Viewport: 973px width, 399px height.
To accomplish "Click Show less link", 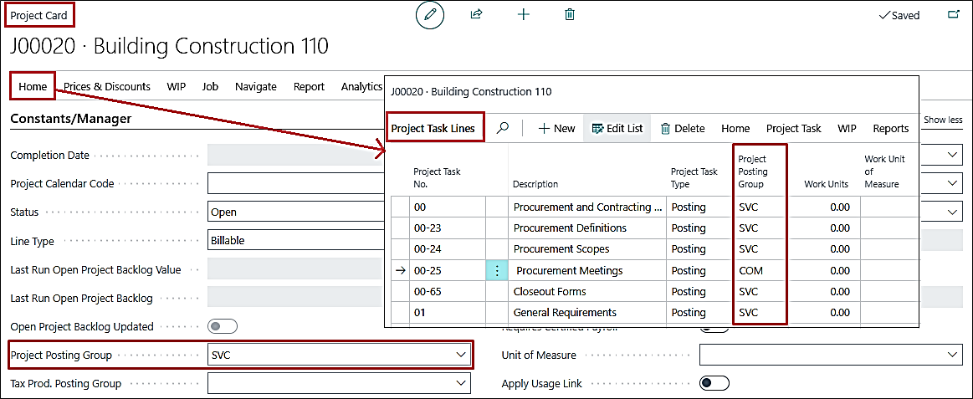I will (x=943, y=120).
